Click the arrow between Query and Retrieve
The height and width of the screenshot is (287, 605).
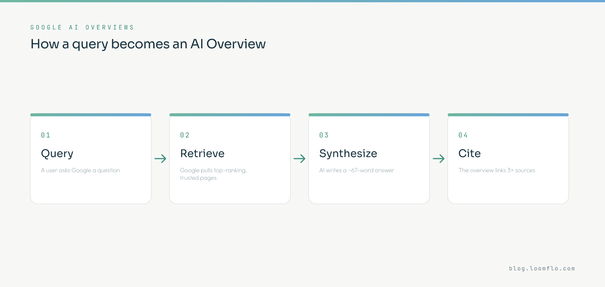point(160,159)
